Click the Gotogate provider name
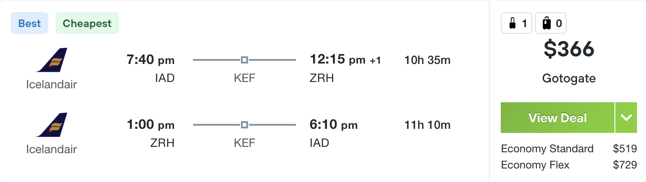Viewport: 646px width, 182px height. coord(569,79)
